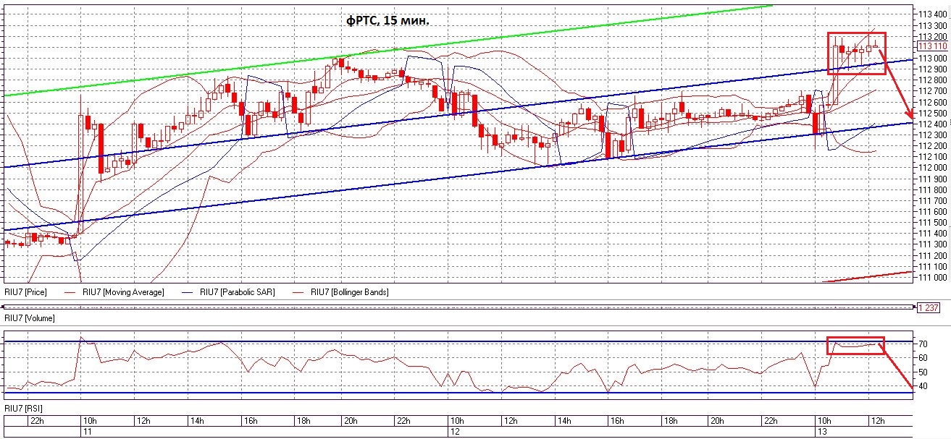Select the chart title фРТС, 15 мин.
This screenshot has width=951, height=439.
pos(387,22)
